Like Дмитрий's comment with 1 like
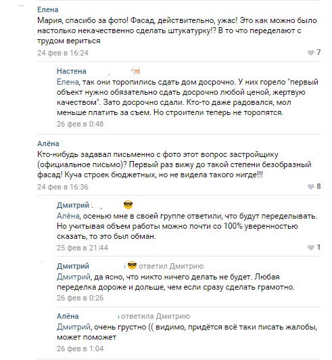This screenshot has height=360, width=332. tap(314, 247)
